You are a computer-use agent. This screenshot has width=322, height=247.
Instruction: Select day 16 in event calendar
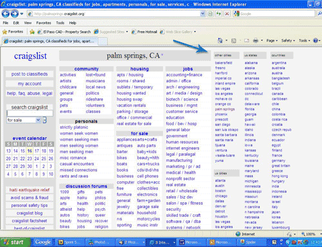[x=30, y=151]
